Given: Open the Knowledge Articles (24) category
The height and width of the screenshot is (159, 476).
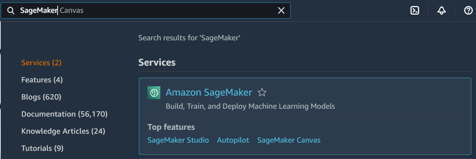Looking at the screenshot, I should (x=63, y=131).
